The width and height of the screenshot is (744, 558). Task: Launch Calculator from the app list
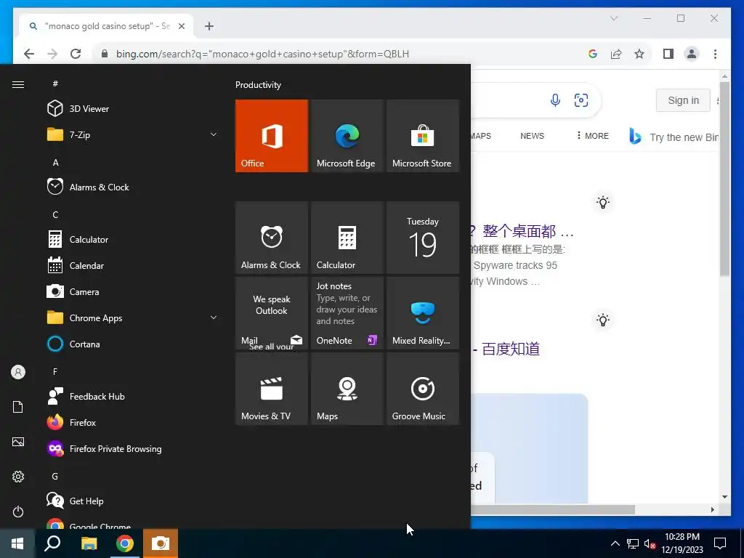(133, 239)
